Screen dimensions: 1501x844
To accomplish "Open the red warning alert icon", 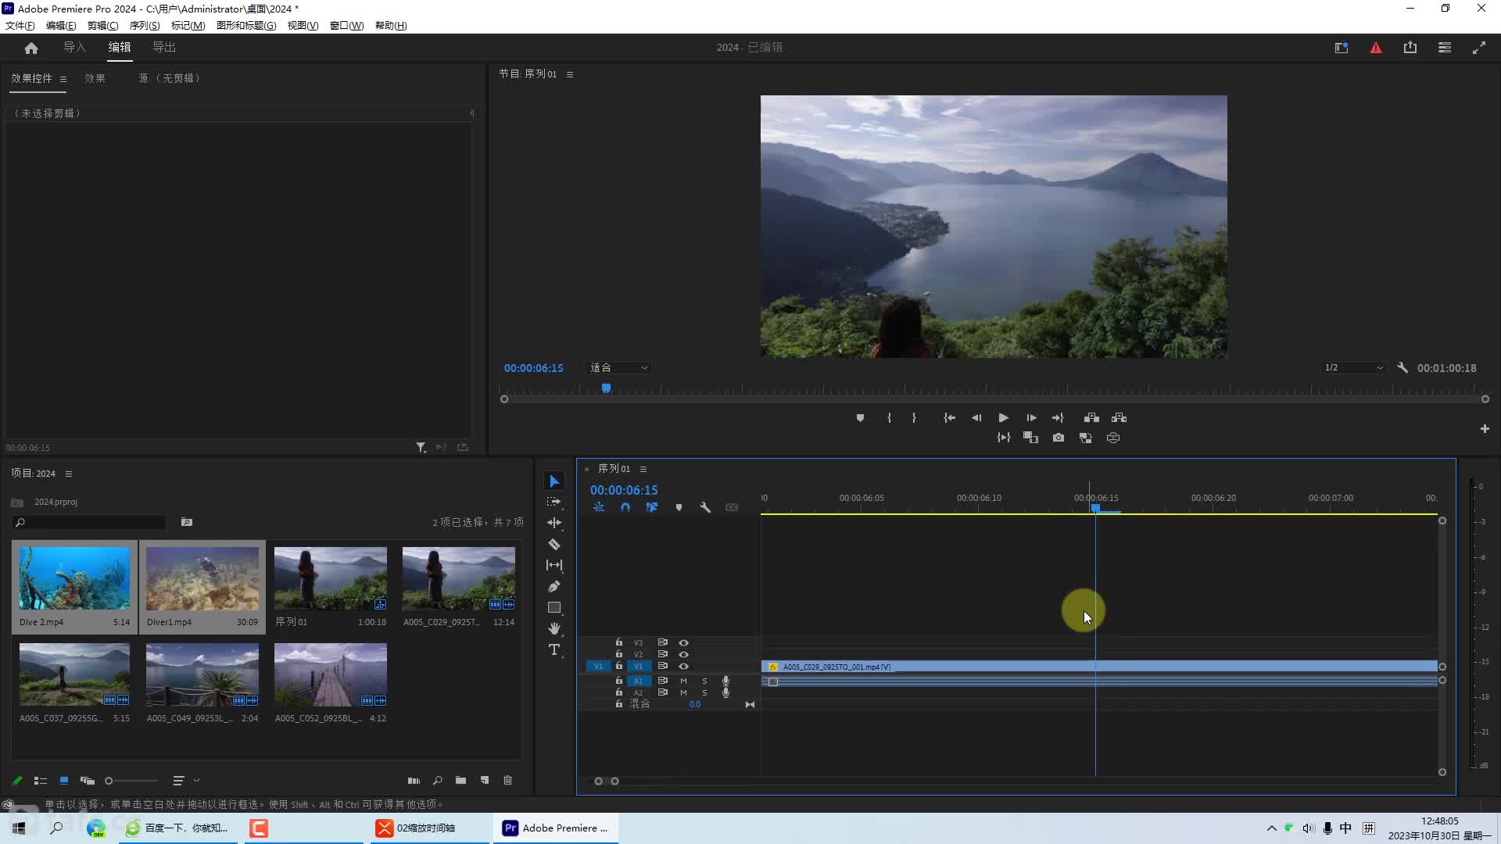I will click(1376, 48).
